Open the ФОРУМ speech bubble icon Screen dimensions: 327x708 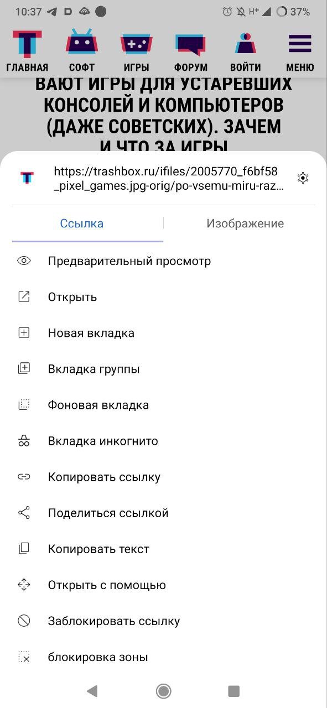point(190,45)
